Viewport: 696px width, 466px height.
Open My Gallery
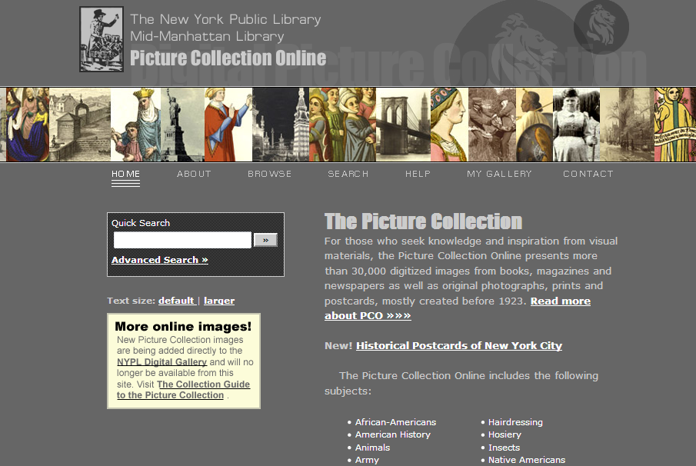point(499,174)
